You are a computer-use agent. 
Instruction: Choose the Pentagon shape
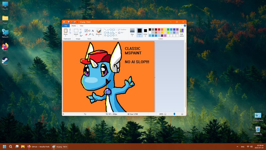108,35
